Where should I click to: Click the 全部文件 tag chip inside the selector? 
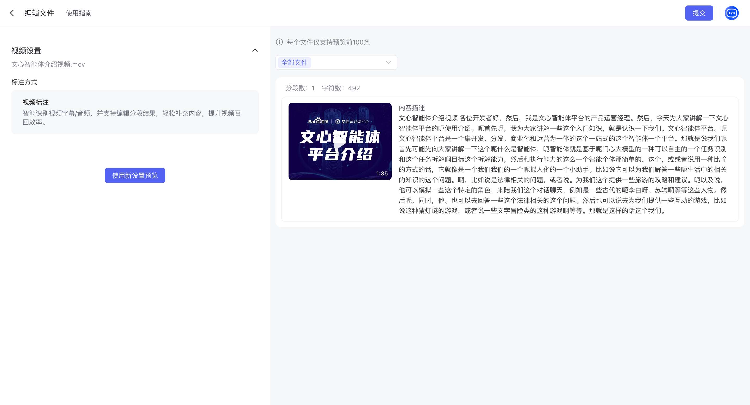pos(295,62)
